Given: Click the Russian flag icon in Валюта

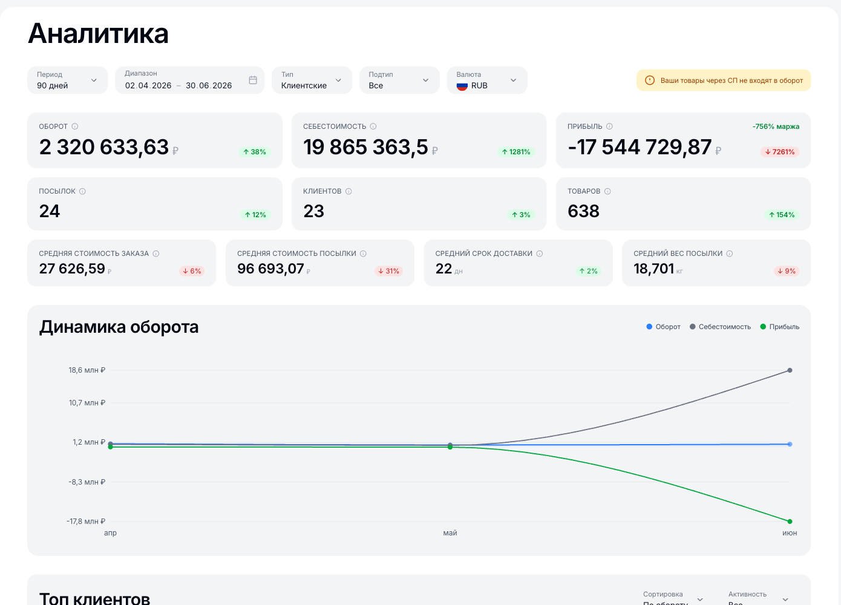Looking at the screenshot, I should [x=462, y=86].
